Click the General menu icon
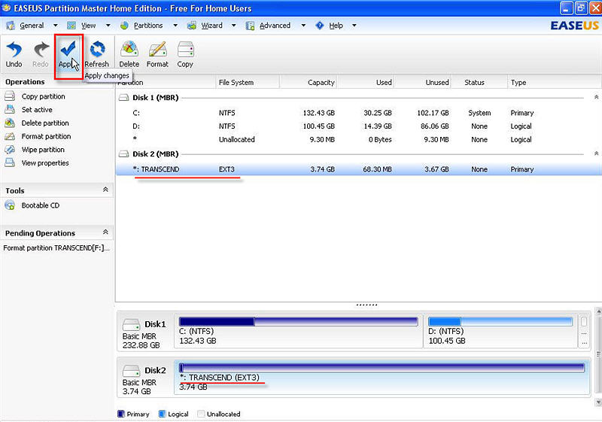The width and height of the screenshot is (602, 422). tap(11, 26)
